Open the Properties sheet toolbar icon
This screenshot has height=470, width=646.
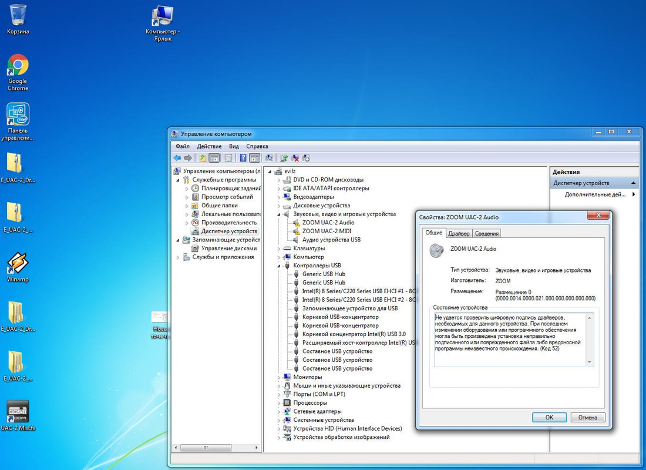click(228, 158)
